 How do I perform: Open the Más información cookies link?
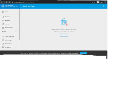click(74, 53)
